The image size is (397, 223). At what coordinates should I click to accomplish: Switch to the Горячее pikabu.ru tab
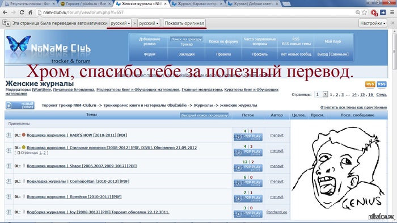(x=86, y=4)
